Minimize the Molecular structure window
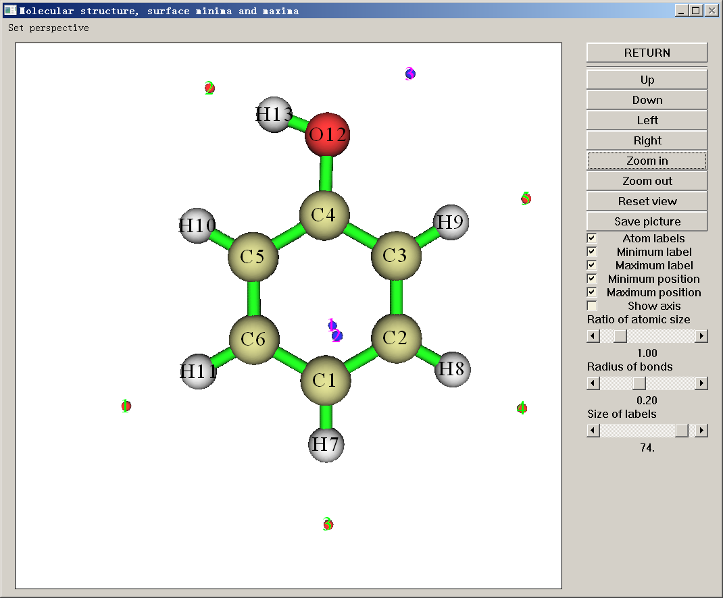Image resolution: width=723 pixels, height=598 pixels. coord(682,10)
